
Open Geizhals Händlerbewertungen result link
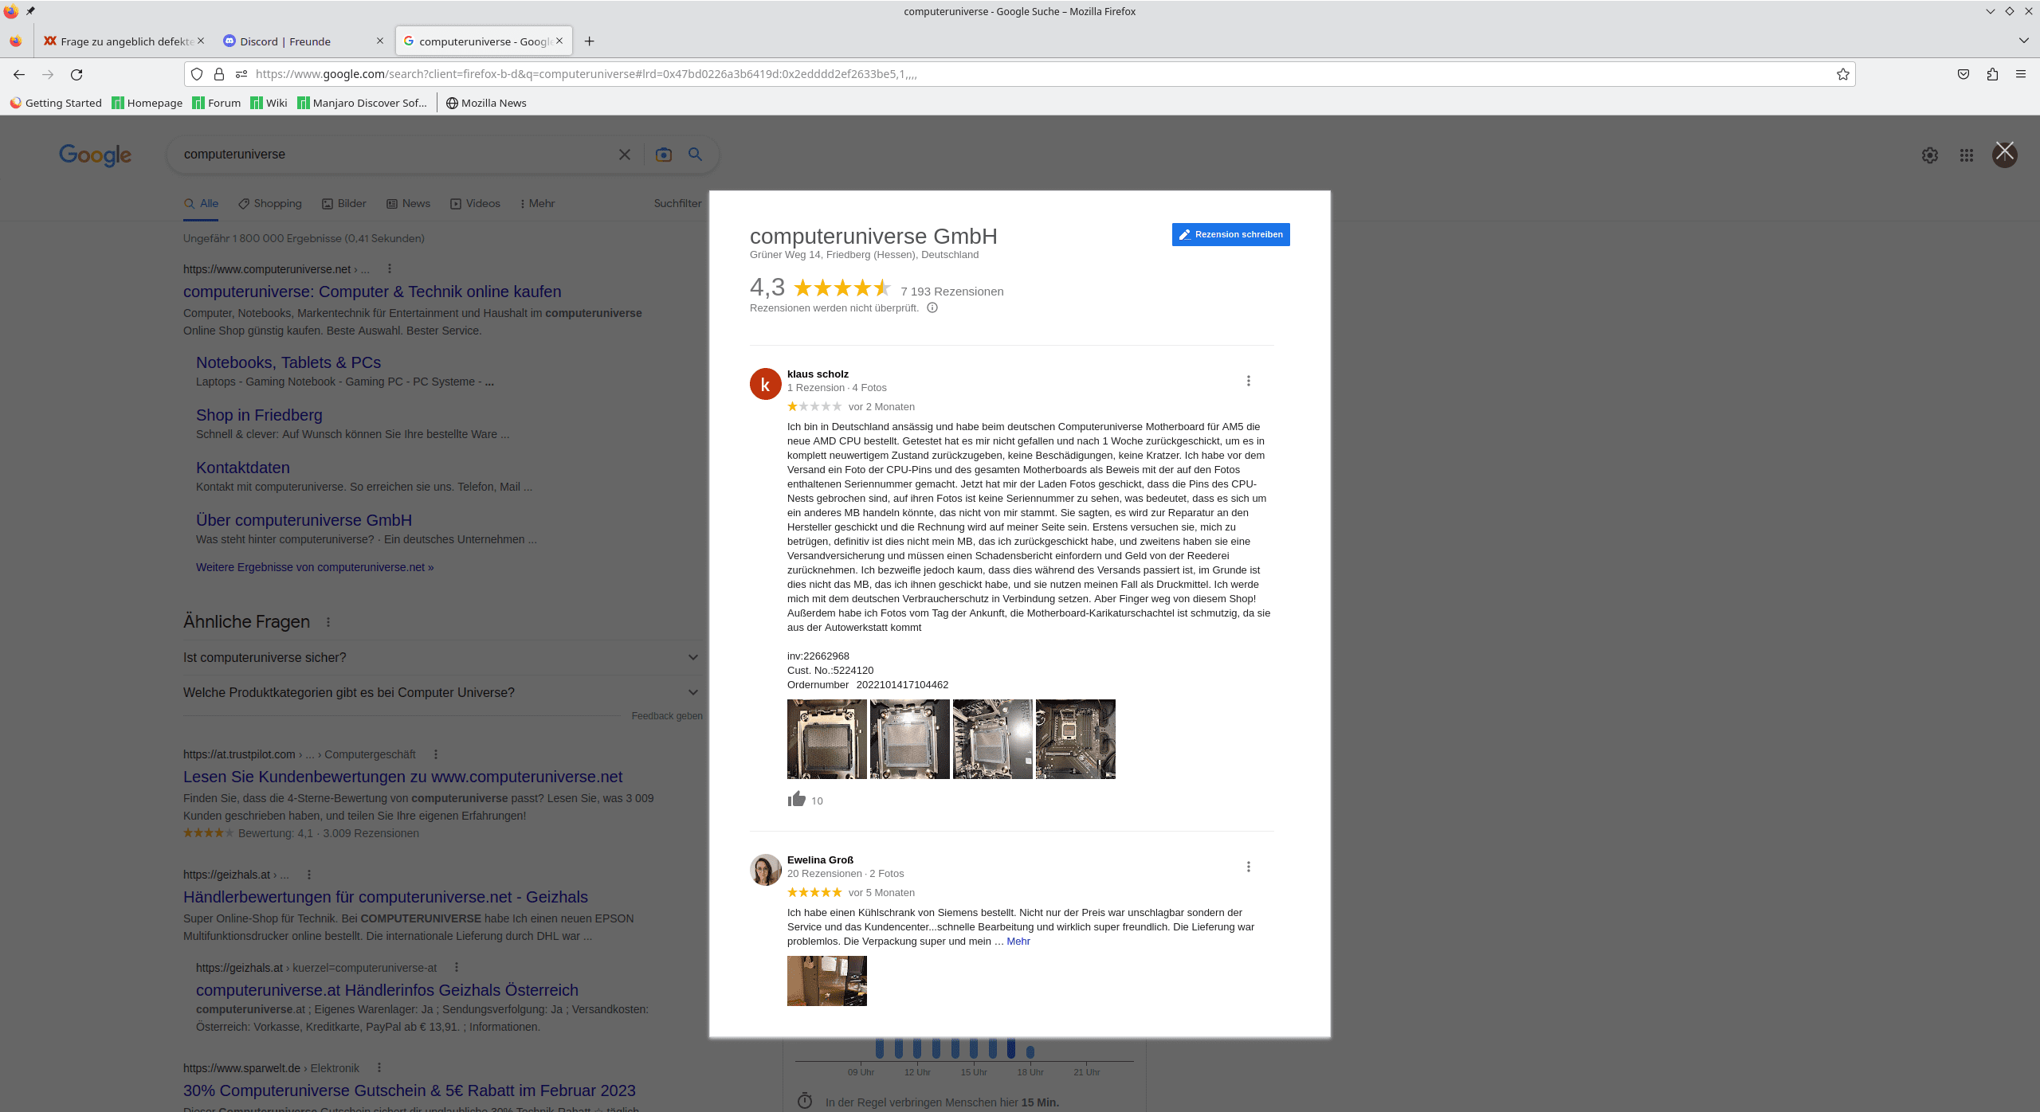point(386,897)
